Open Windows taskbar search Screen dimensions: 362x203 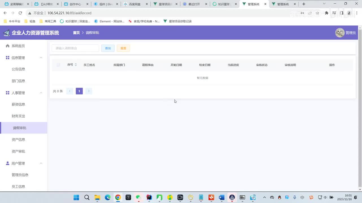click(87, 197)
